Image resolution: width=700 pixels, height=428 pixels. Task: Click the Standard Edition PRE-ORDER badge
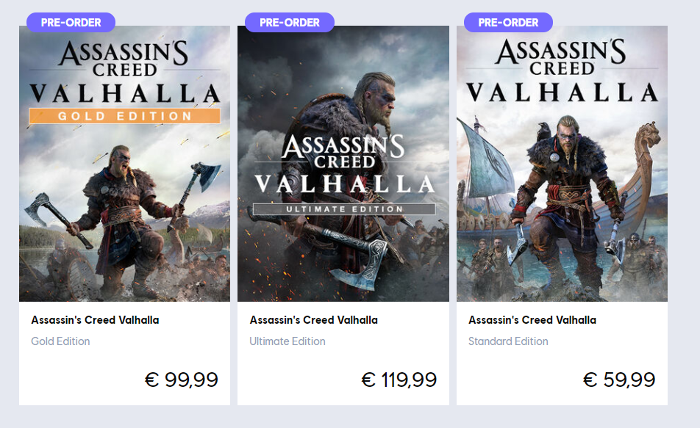tap(508, 22)
